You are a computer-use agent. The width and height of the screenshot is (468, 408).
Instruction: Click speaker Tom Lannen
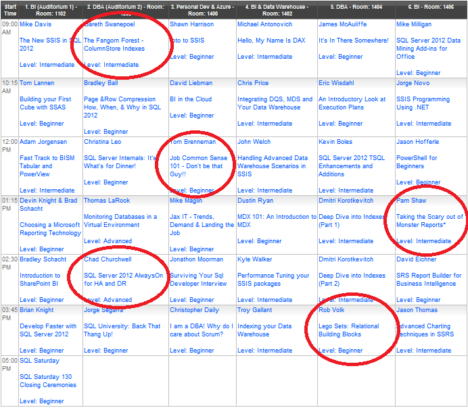pyautogui.click(x=37, y=83)
